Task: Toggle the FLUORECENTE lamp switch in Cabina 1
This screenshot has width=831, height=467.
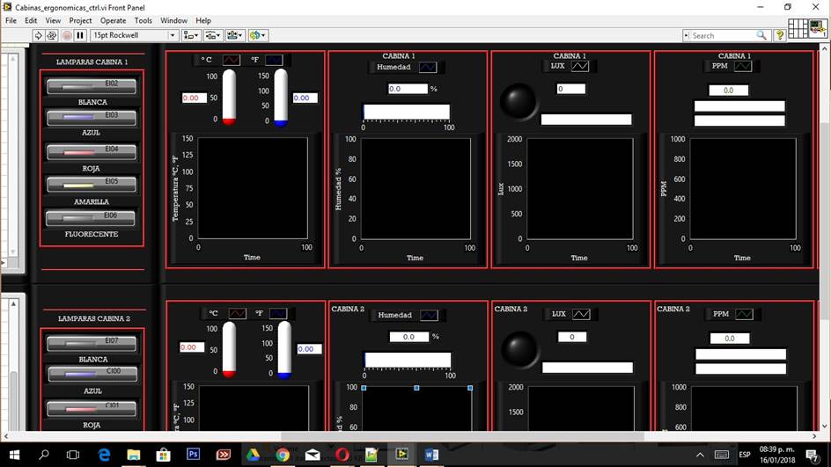Action: coord(92,218)
